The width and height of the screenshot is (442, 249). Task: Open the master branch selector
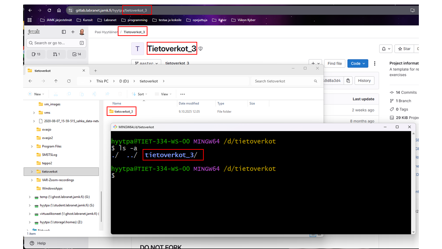pyautogui.click(x=146, y=64)
